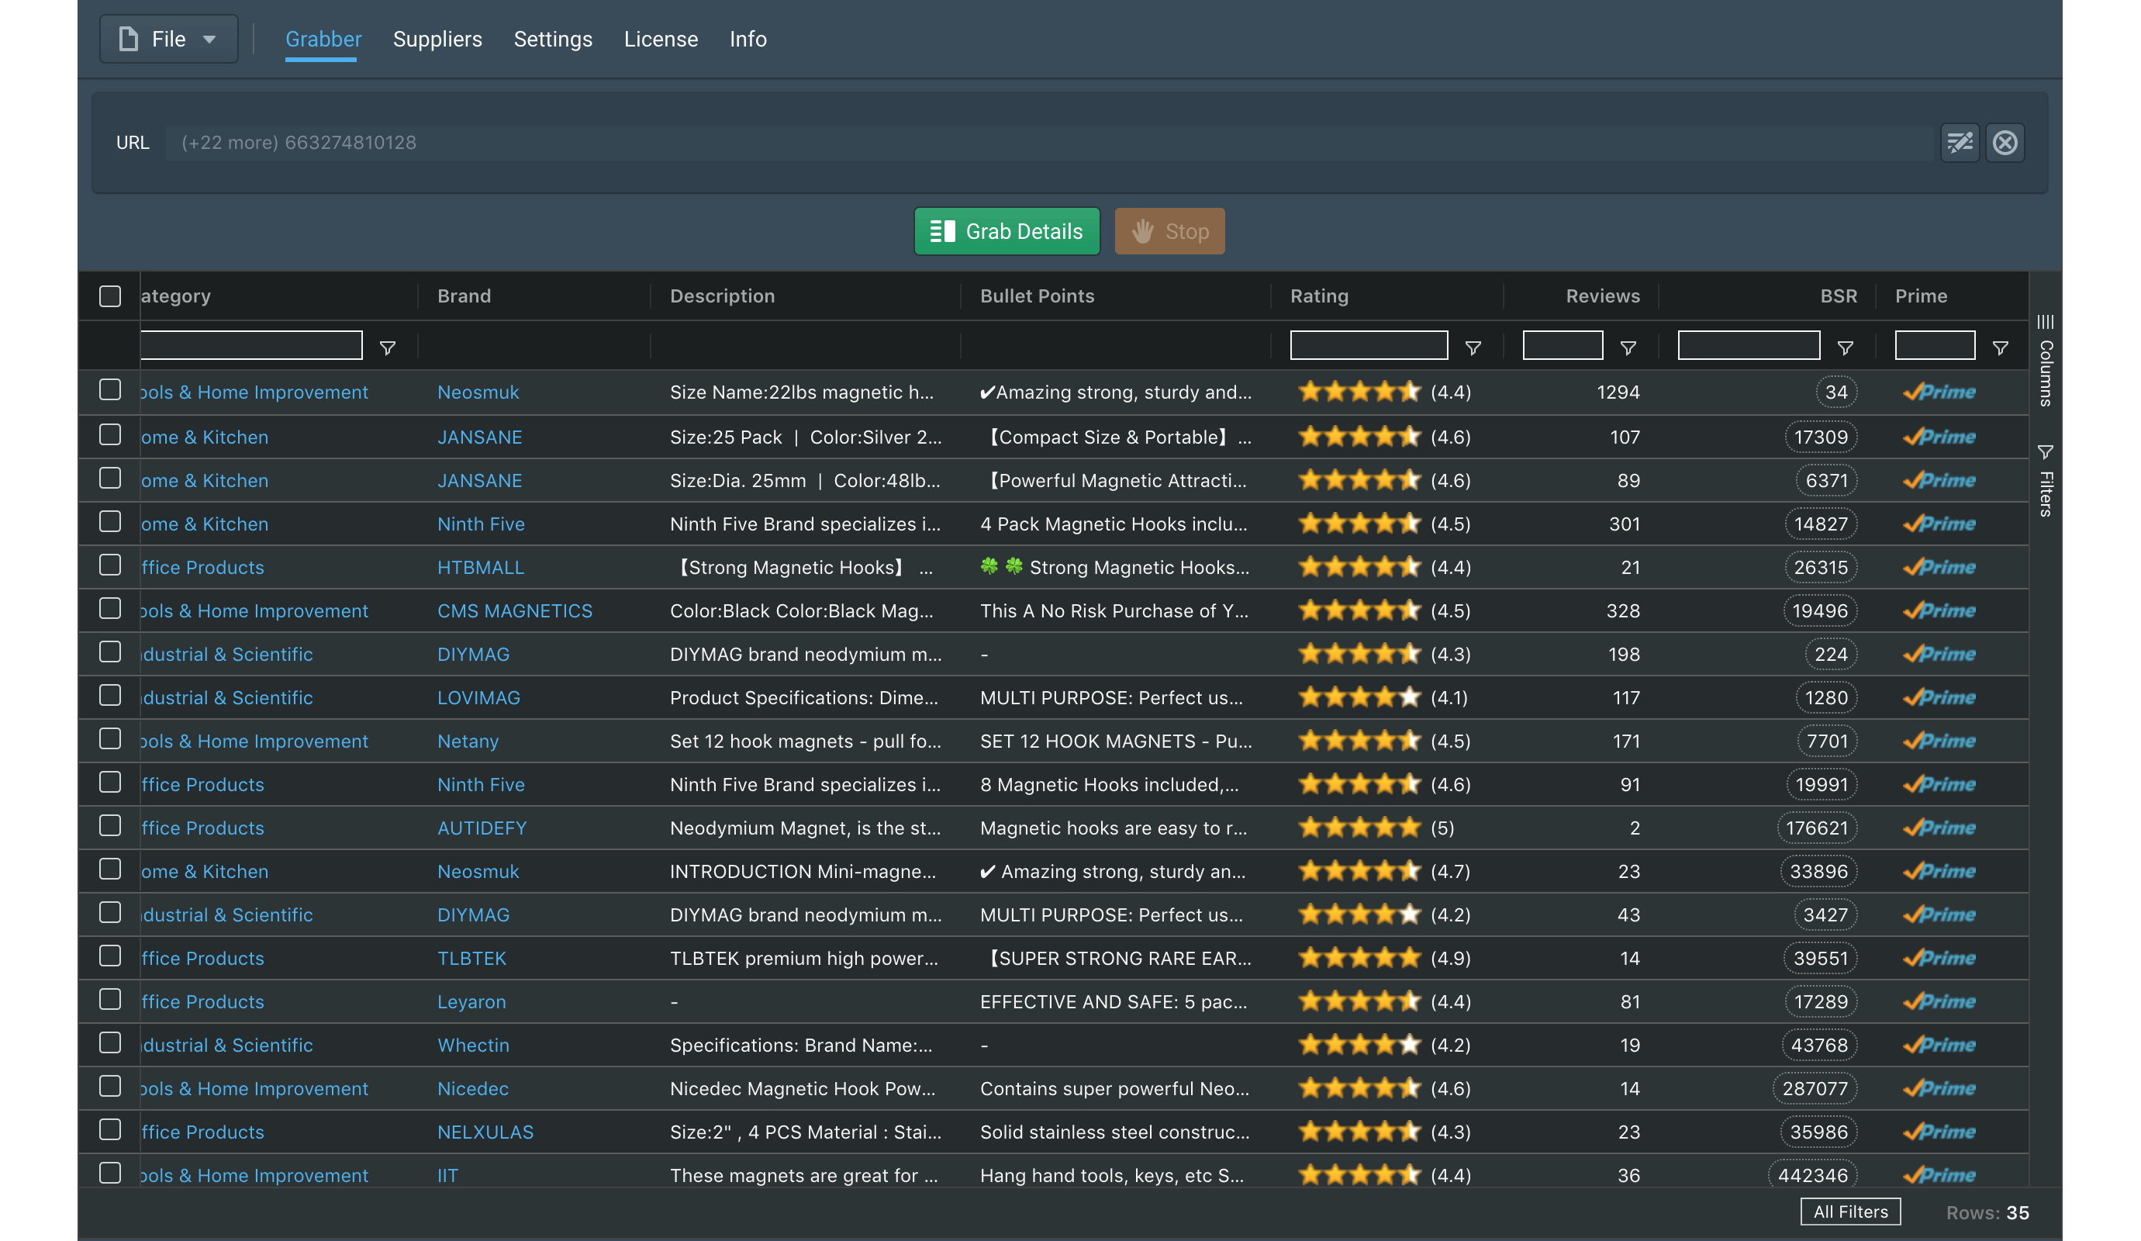Click the URL input field

[1049, 143]
